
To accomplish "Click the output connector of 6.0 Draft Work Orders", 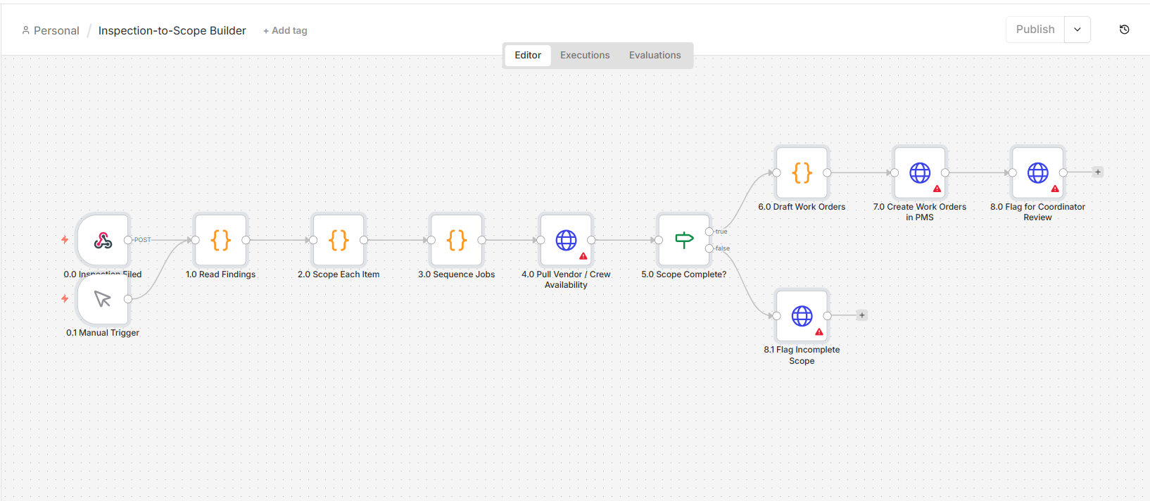I will coord(828,172).
